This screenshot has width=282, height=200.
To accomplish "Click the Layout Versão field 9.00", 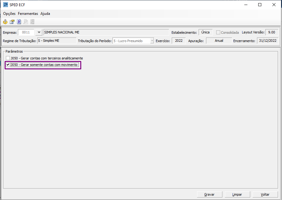I will pyautogui.click(x=272, y=32).
